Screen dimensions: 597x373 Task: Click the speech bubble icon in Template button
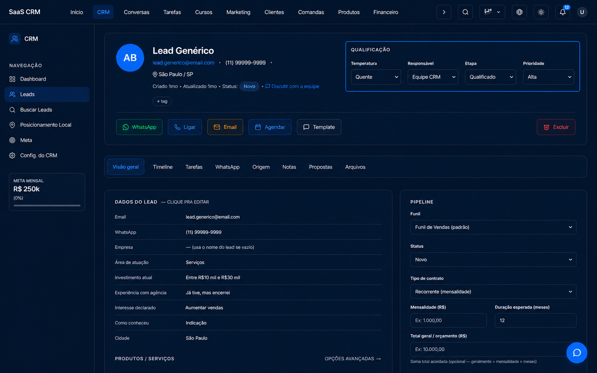coord(306,127)
